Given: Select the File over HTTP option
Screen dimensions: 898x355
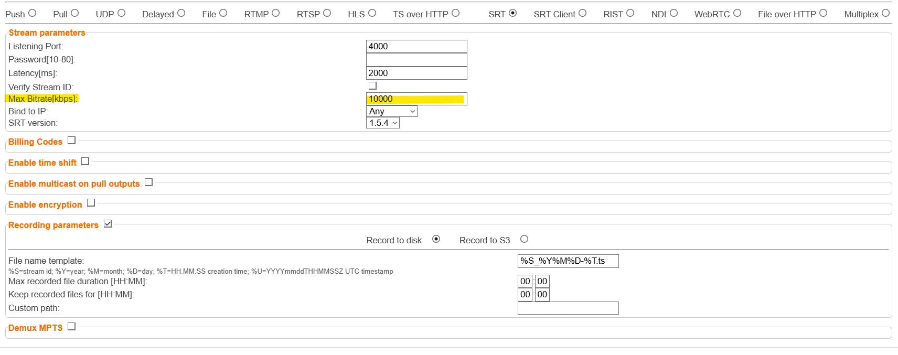Looking at the screenshot, I should click(x=823, y=13).
